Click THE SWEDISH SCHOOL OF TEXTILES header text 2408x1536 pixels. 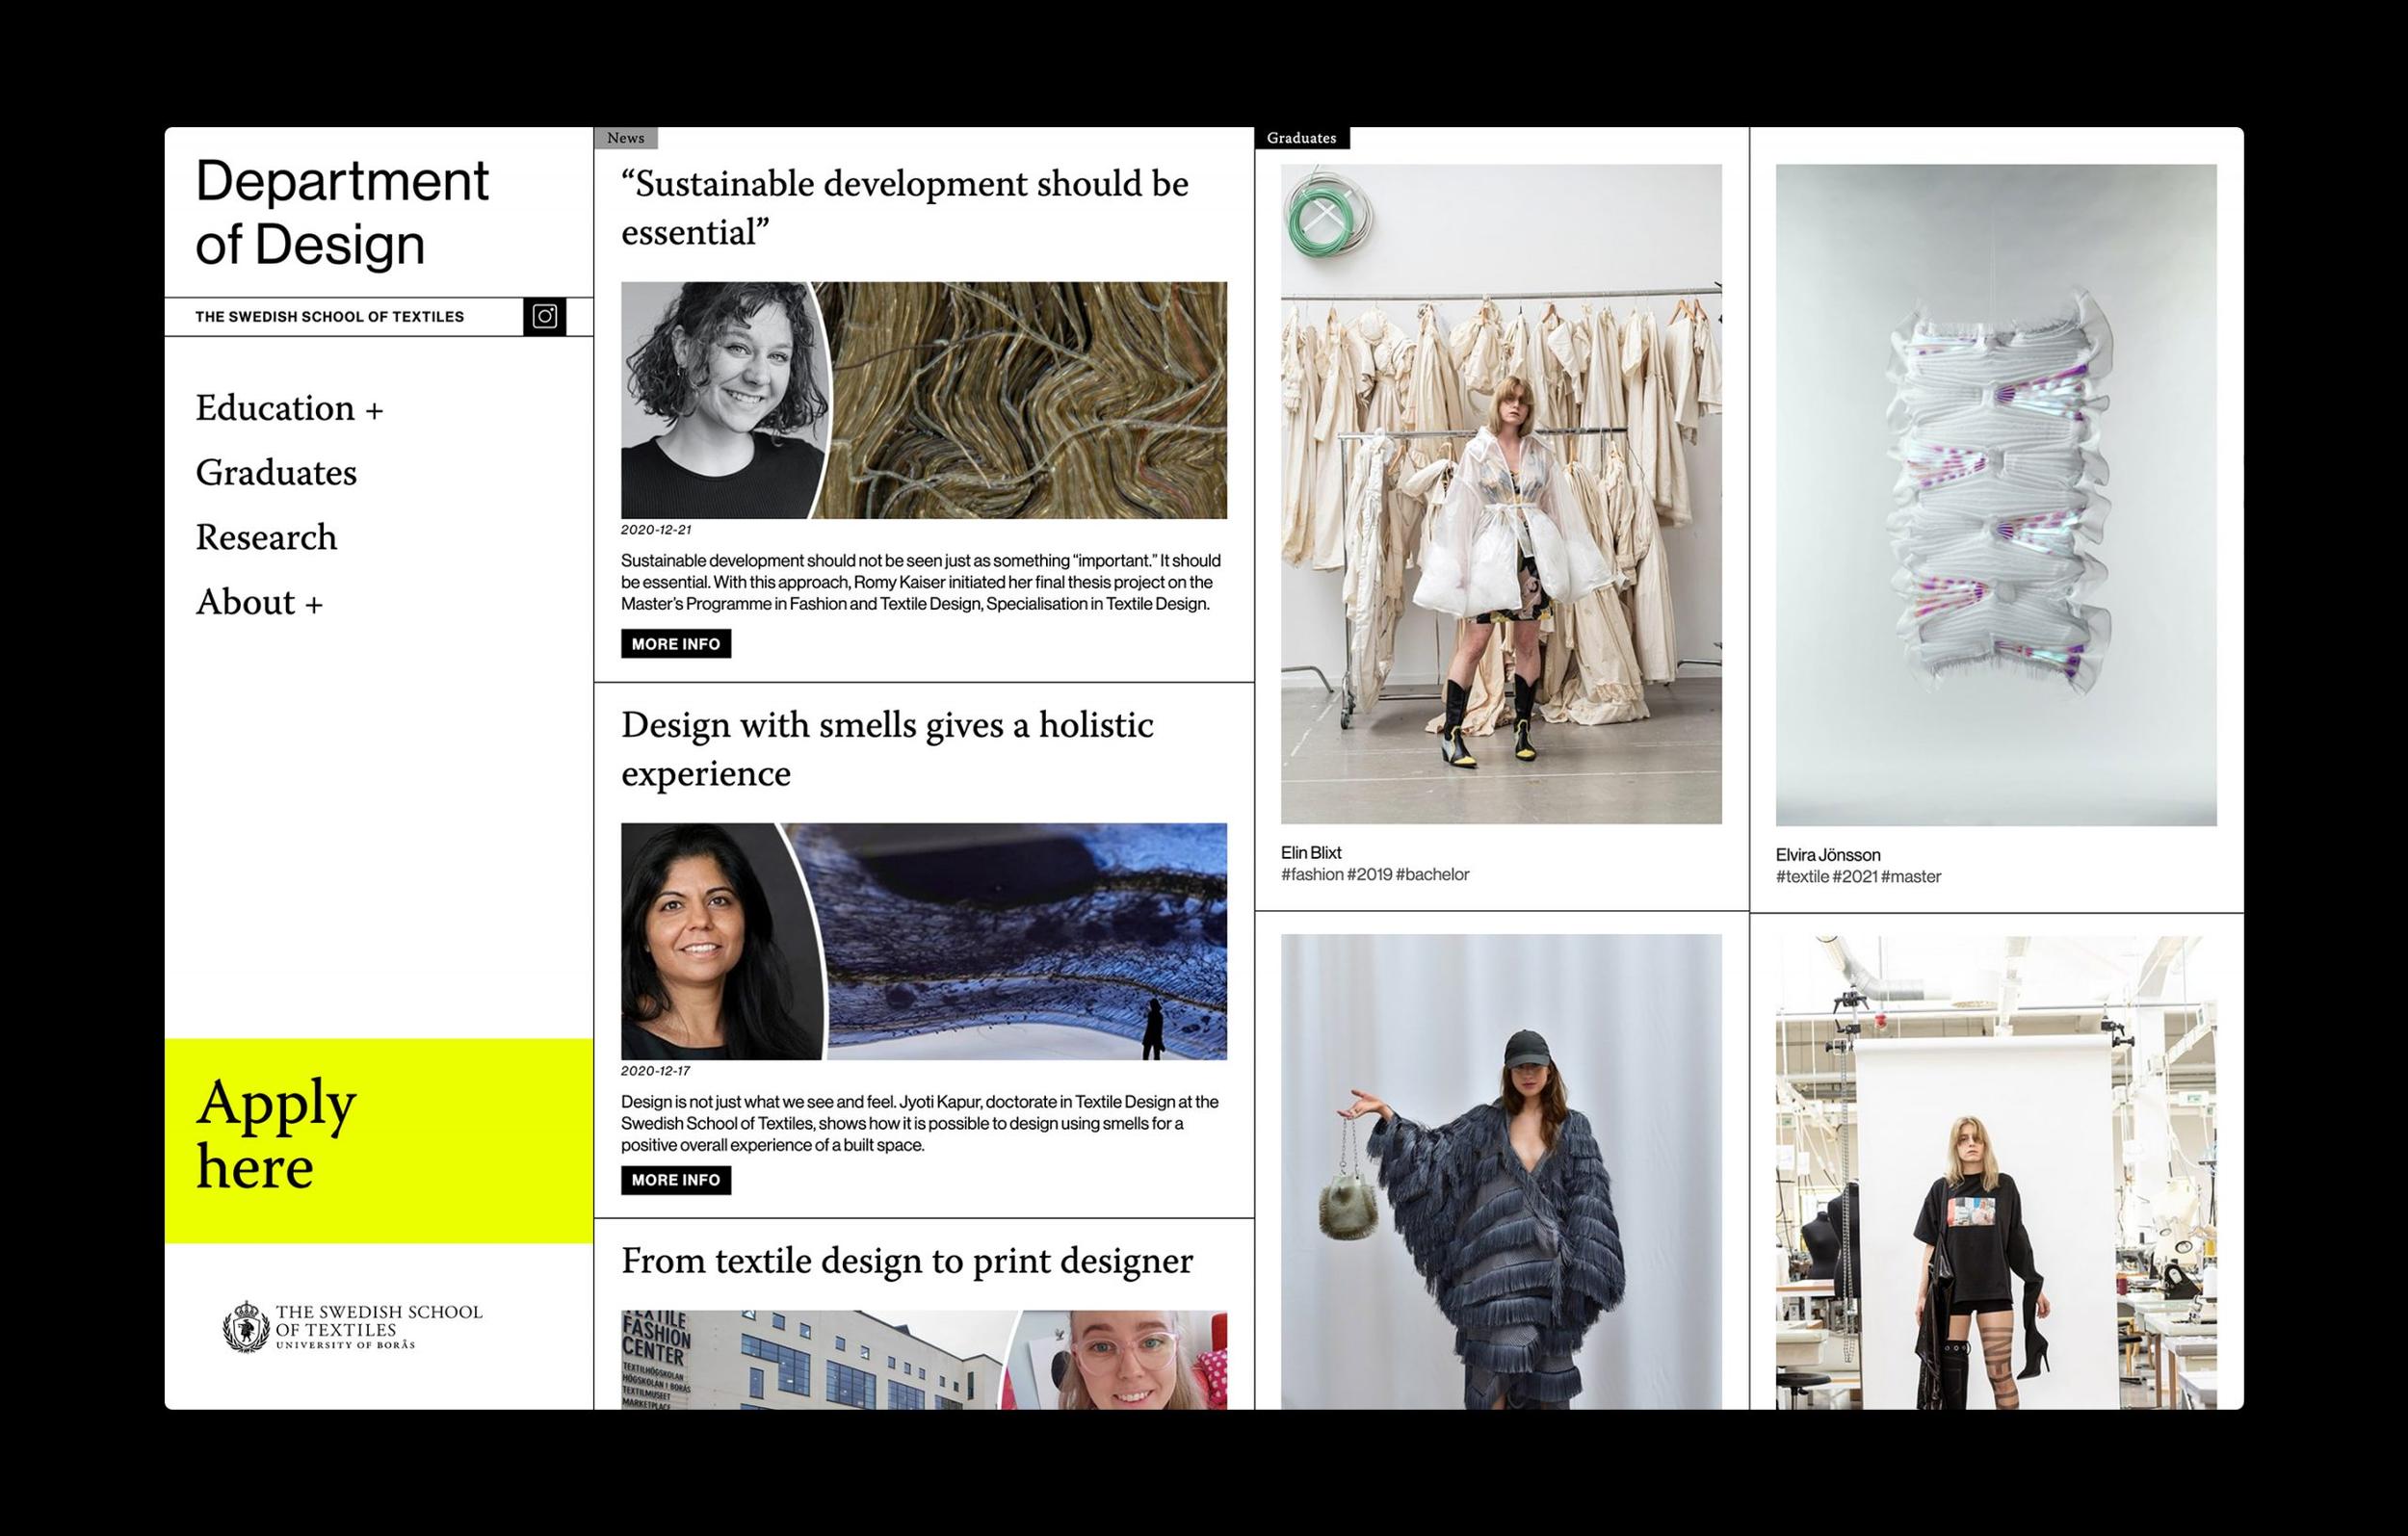(330, 317)
